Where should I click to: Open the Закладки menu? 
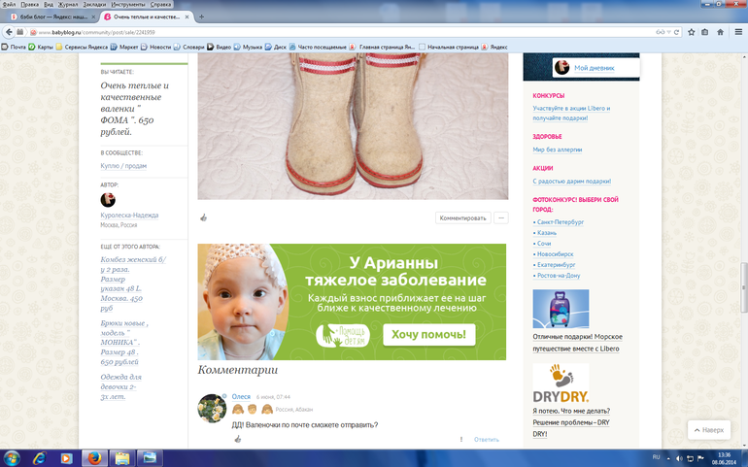(94, 4)
